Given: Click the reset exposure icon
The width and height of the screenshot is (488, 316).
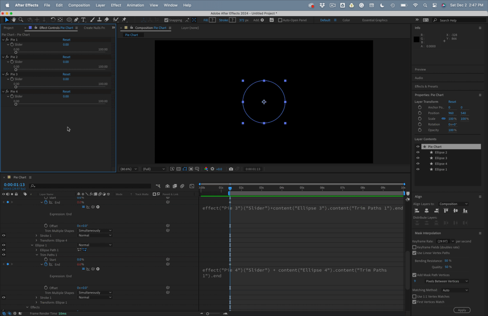Looking at the screenshot, I should click(x=212, y=169).
